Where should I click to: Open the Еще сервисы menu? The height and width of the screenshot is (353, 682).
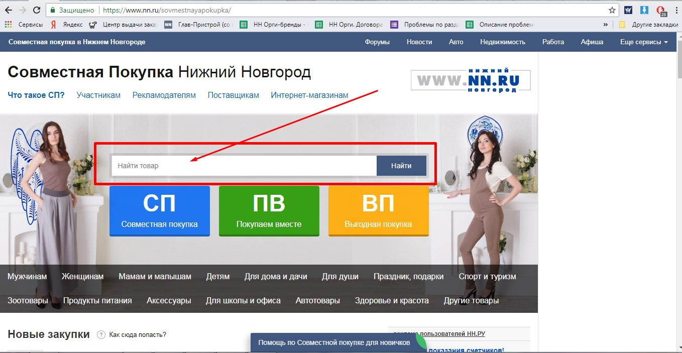[x=643, y=42]
